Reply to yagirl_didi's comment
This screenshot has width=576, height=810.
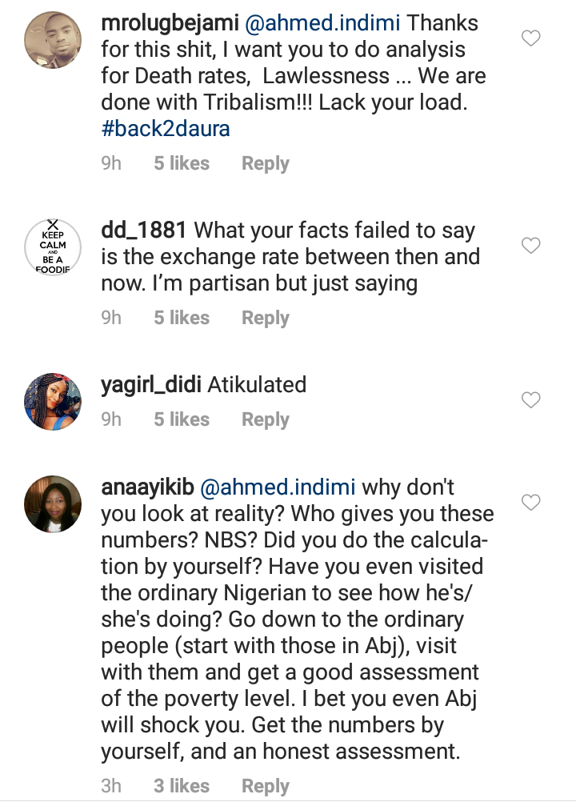tap(265, 419)
